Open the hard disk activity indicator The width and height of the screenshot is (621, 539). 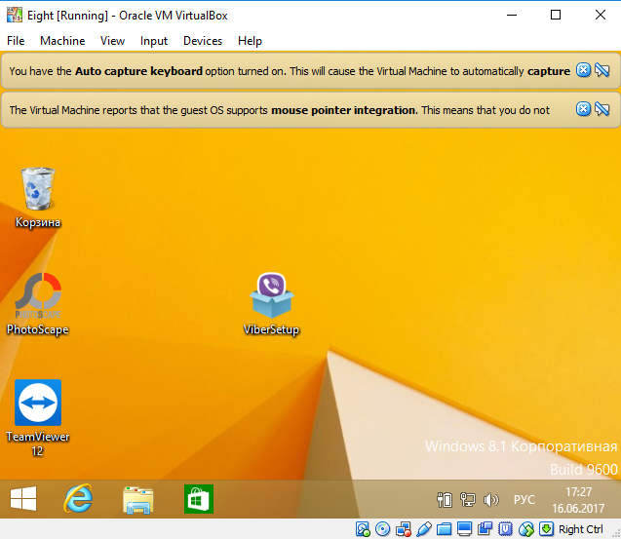[363, 529]
